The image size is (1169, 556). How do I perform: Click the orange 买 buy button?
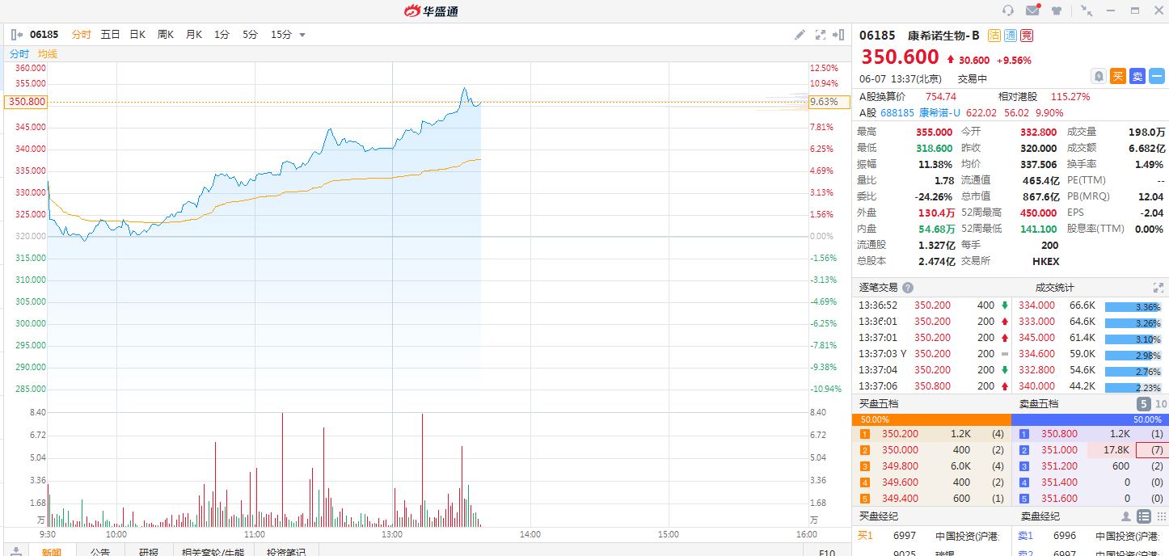(1118, 76)
